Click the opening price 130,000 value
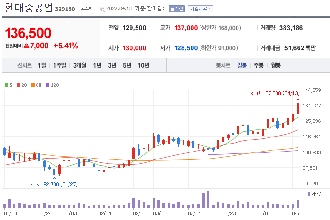The width and height of the screenshot is (330, 220). (134, 48)
